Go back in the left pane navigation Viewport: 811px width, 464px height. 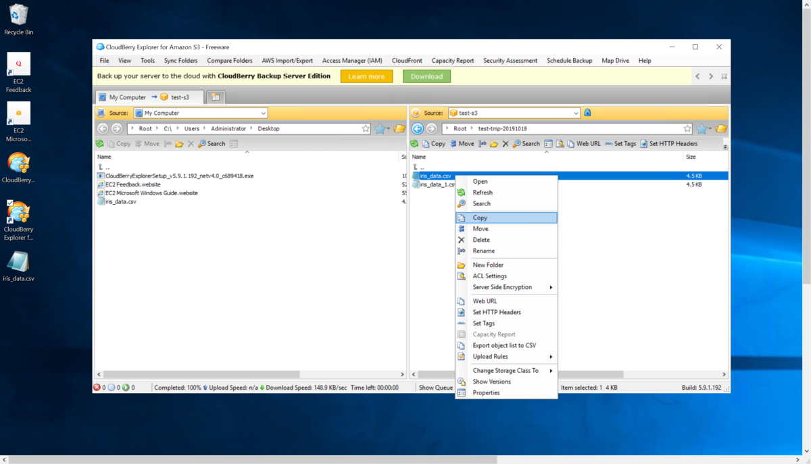(103, 128)
